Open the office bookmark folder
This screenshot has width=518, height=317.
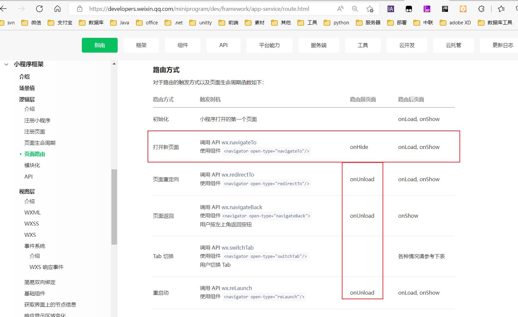click(x=147, y=22)
